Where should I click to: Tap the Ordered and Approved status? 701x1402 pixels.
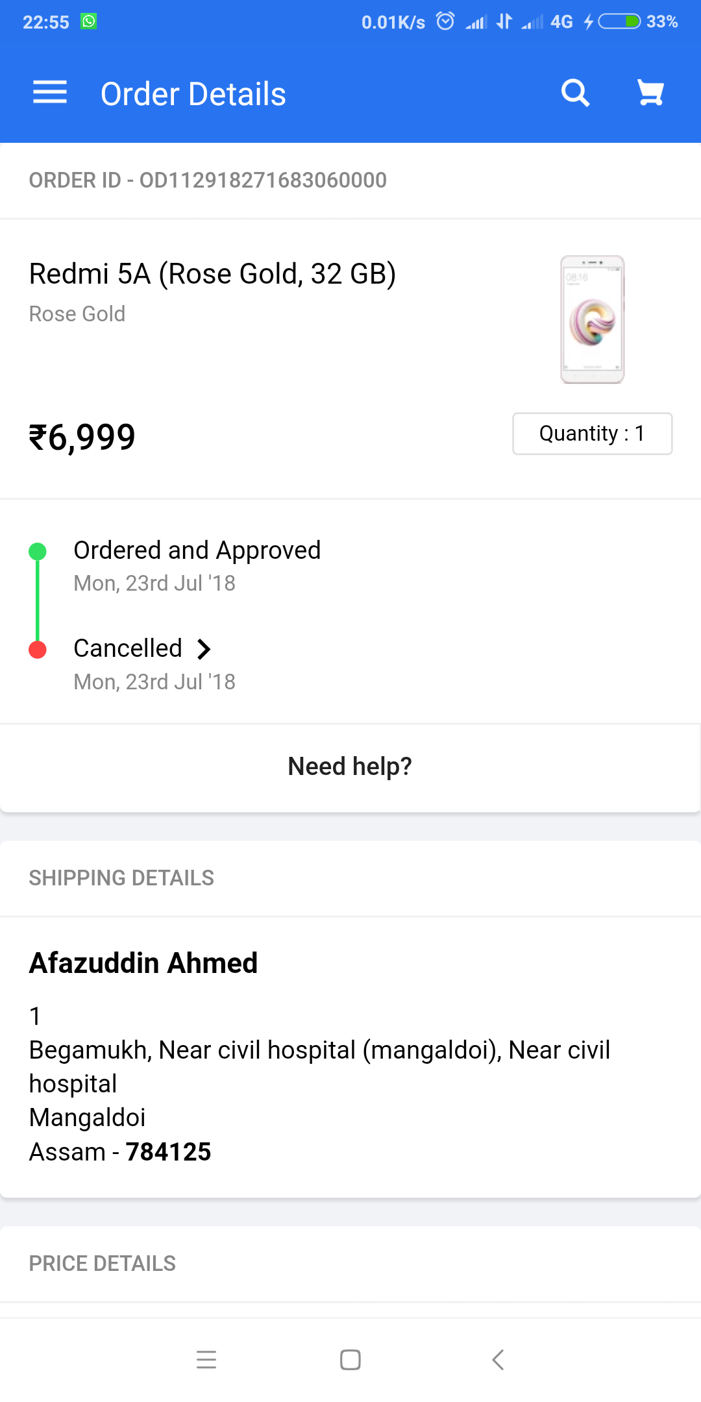(x=197, y=550)
